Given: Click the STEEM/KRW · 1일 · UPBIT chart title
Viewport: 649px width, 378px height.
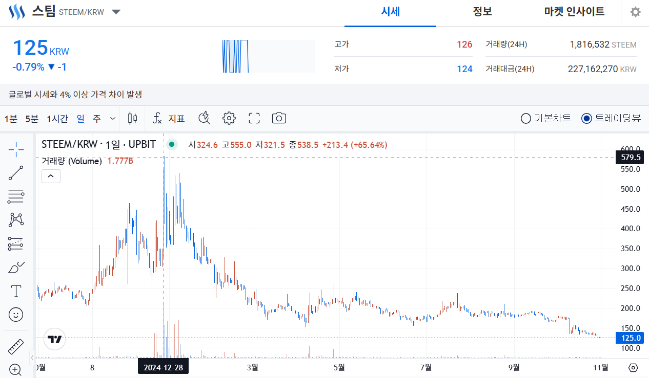Looking at the screenshot, I should tap(98, 145).
